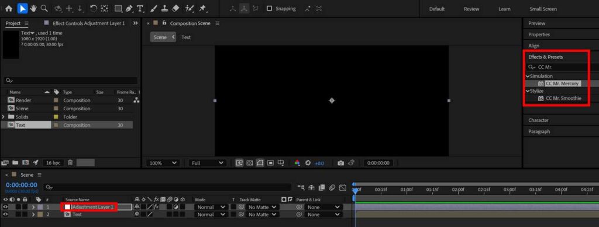
Task: Select the Brush tool
Action: click(154, 8)
